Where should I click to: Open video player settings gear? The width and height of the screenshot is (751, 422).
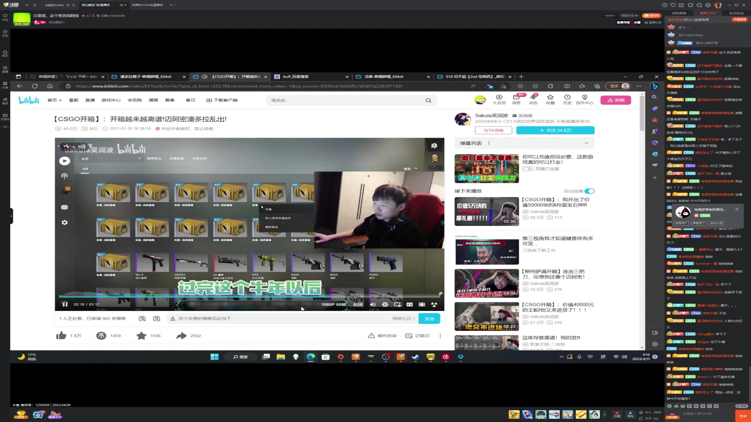click(x=385, y=304)
